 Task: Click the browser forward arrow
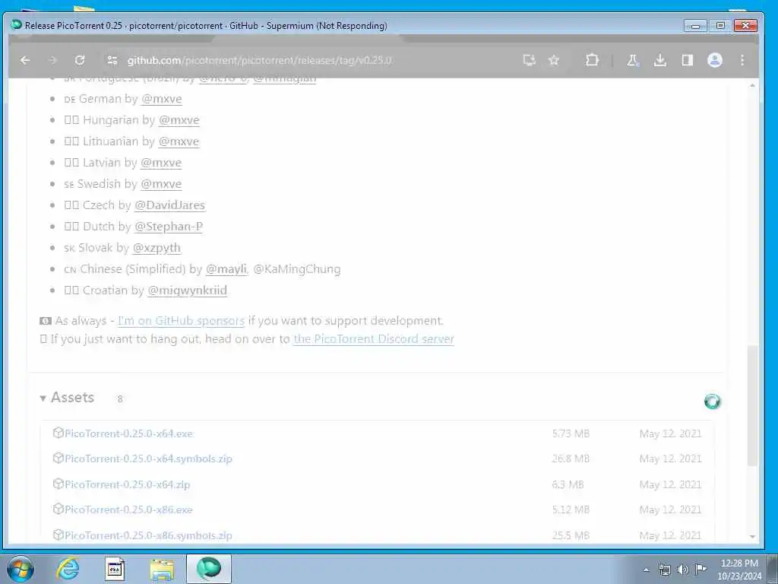click(52, 60)
